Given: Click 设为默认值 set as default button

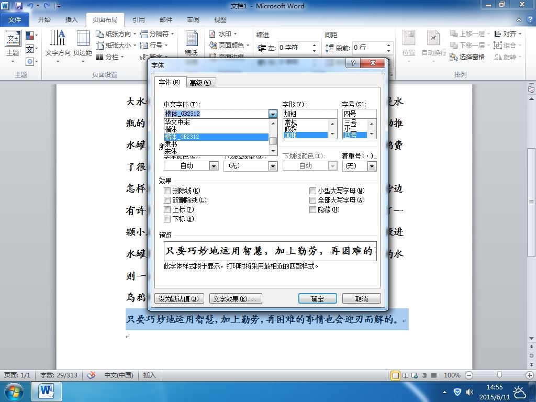Looking at the screenshot, I should (x=179, y=299).
